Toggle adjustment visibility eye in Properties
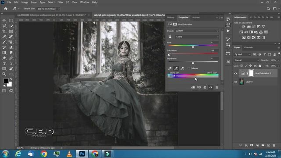This screenshot has width=281, height=158. click(x=211, y=87)
